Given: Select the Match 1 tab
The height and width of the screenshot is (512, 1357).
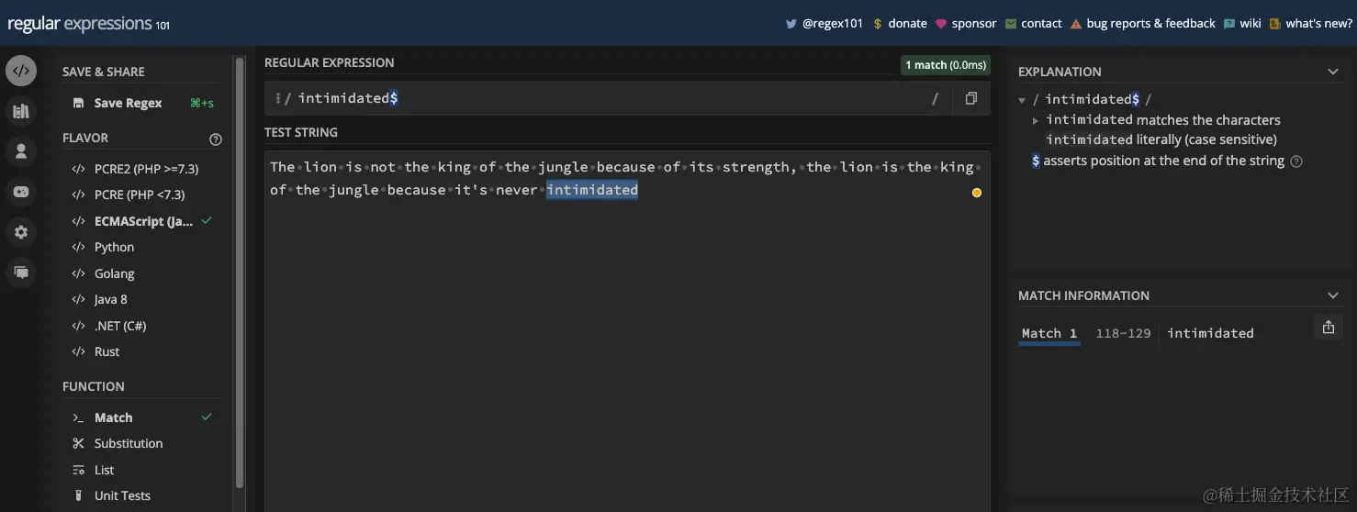Looking at the screenshot, I should click(x=1049, y=333).
